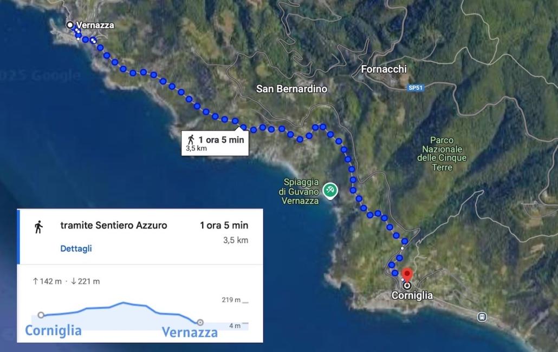
Task: Select the Spiaggia di Guvano beach icon
Action: click(330, 190)
